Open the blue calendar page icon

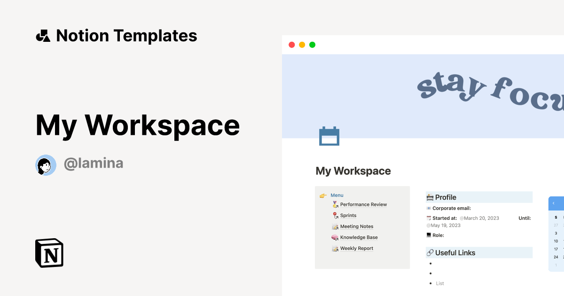click(329, 136)
